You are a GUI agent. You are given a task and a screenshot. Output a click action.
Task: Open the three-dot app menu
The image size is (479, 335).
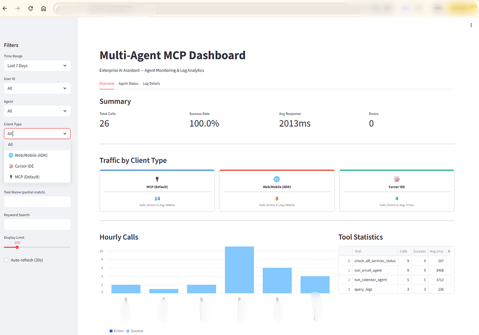click(471, 25)
